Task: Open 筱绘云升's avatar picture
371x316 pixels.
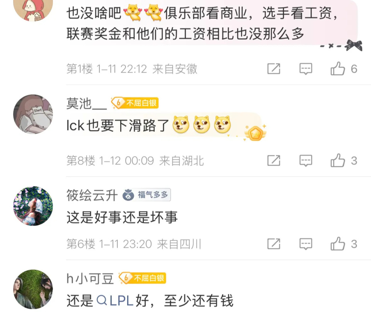Action: (x=33, y=206)
